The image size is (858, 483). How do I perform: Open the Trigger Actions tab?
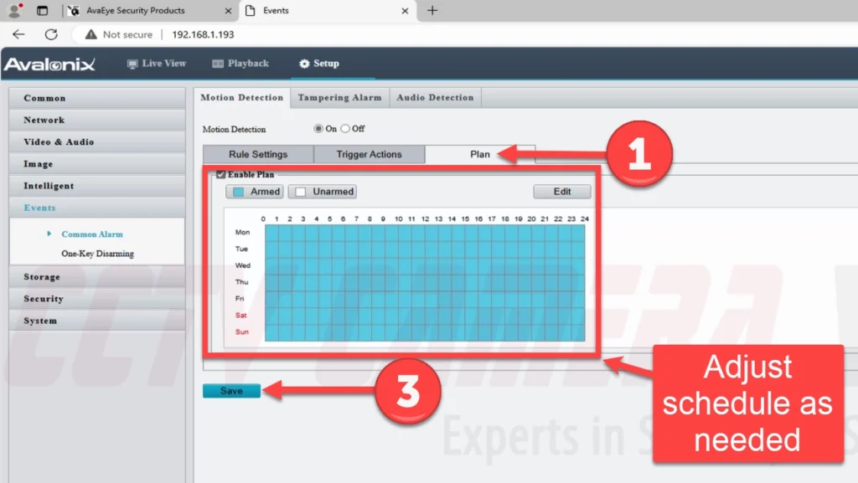[x=369, y=155]
